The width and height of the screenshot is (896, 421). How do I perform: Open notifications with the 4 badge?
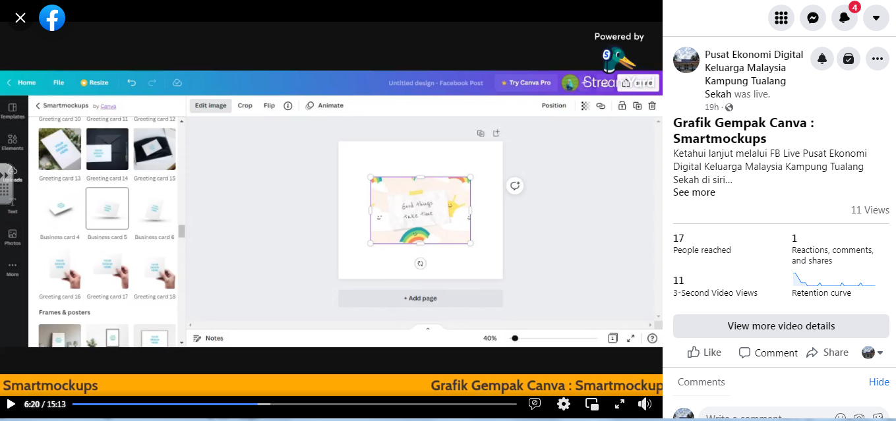coord(845,18)
